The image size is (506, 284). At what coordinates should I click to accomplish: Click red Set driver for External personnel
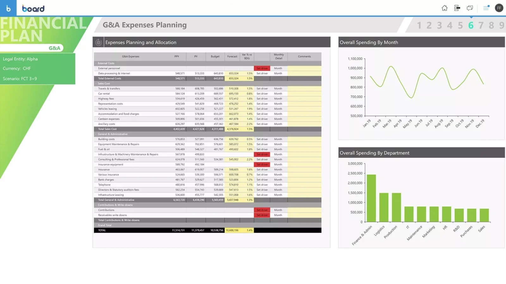262,68
